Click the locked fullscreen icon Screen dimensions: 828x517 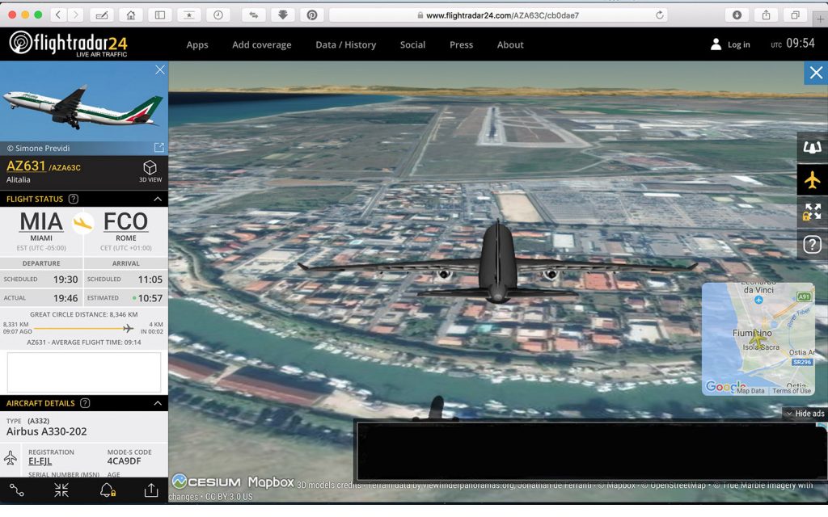coord(812,212)
